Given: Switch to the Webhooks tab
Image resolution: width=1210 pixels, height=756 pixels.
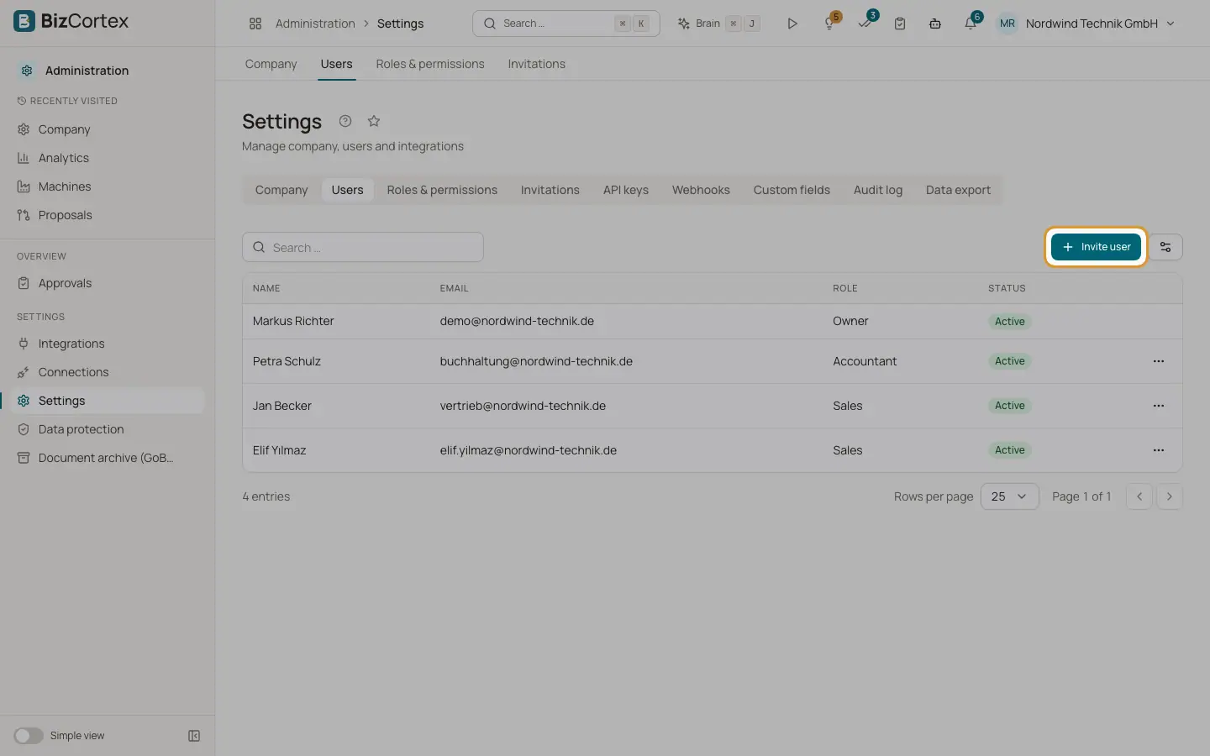Looking at the screenshot, I should coord(701,190).
